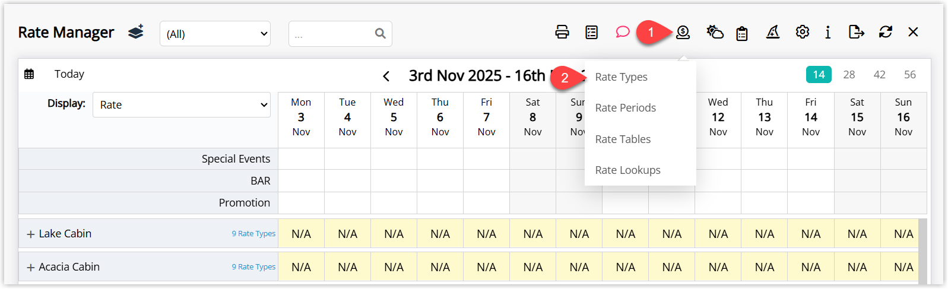Select Rate Types menu item

coord(622,77)
